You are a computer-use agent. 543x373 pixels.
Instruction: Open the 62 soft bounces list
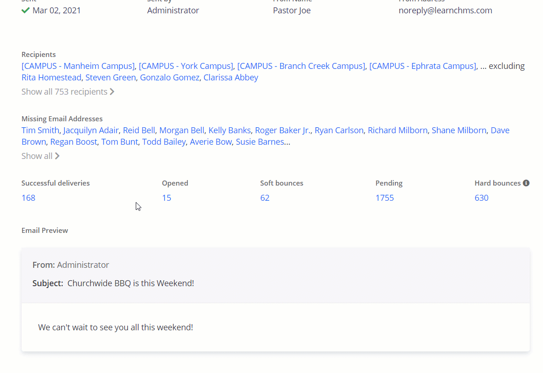pyautogui.click(x=265, y=198)
